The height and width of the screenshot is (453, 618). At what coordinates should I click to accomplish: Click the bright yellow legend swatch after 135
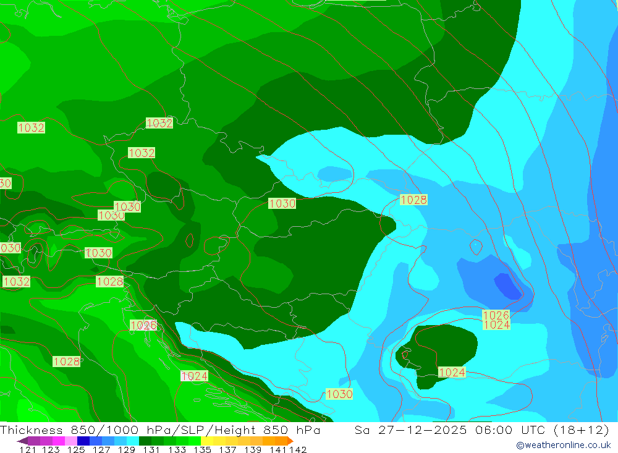(x=207, y=441)
